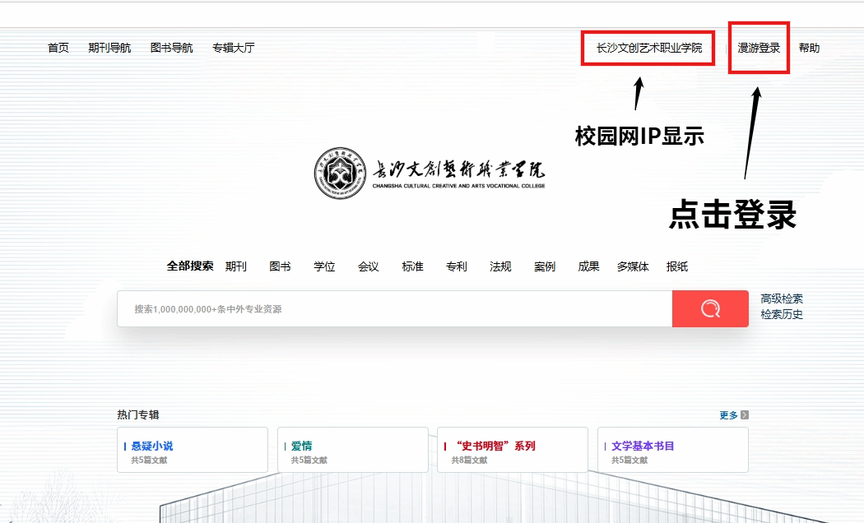Select the 报纸 search tab
Screen dimensions: 864x523
click(677, 266)
